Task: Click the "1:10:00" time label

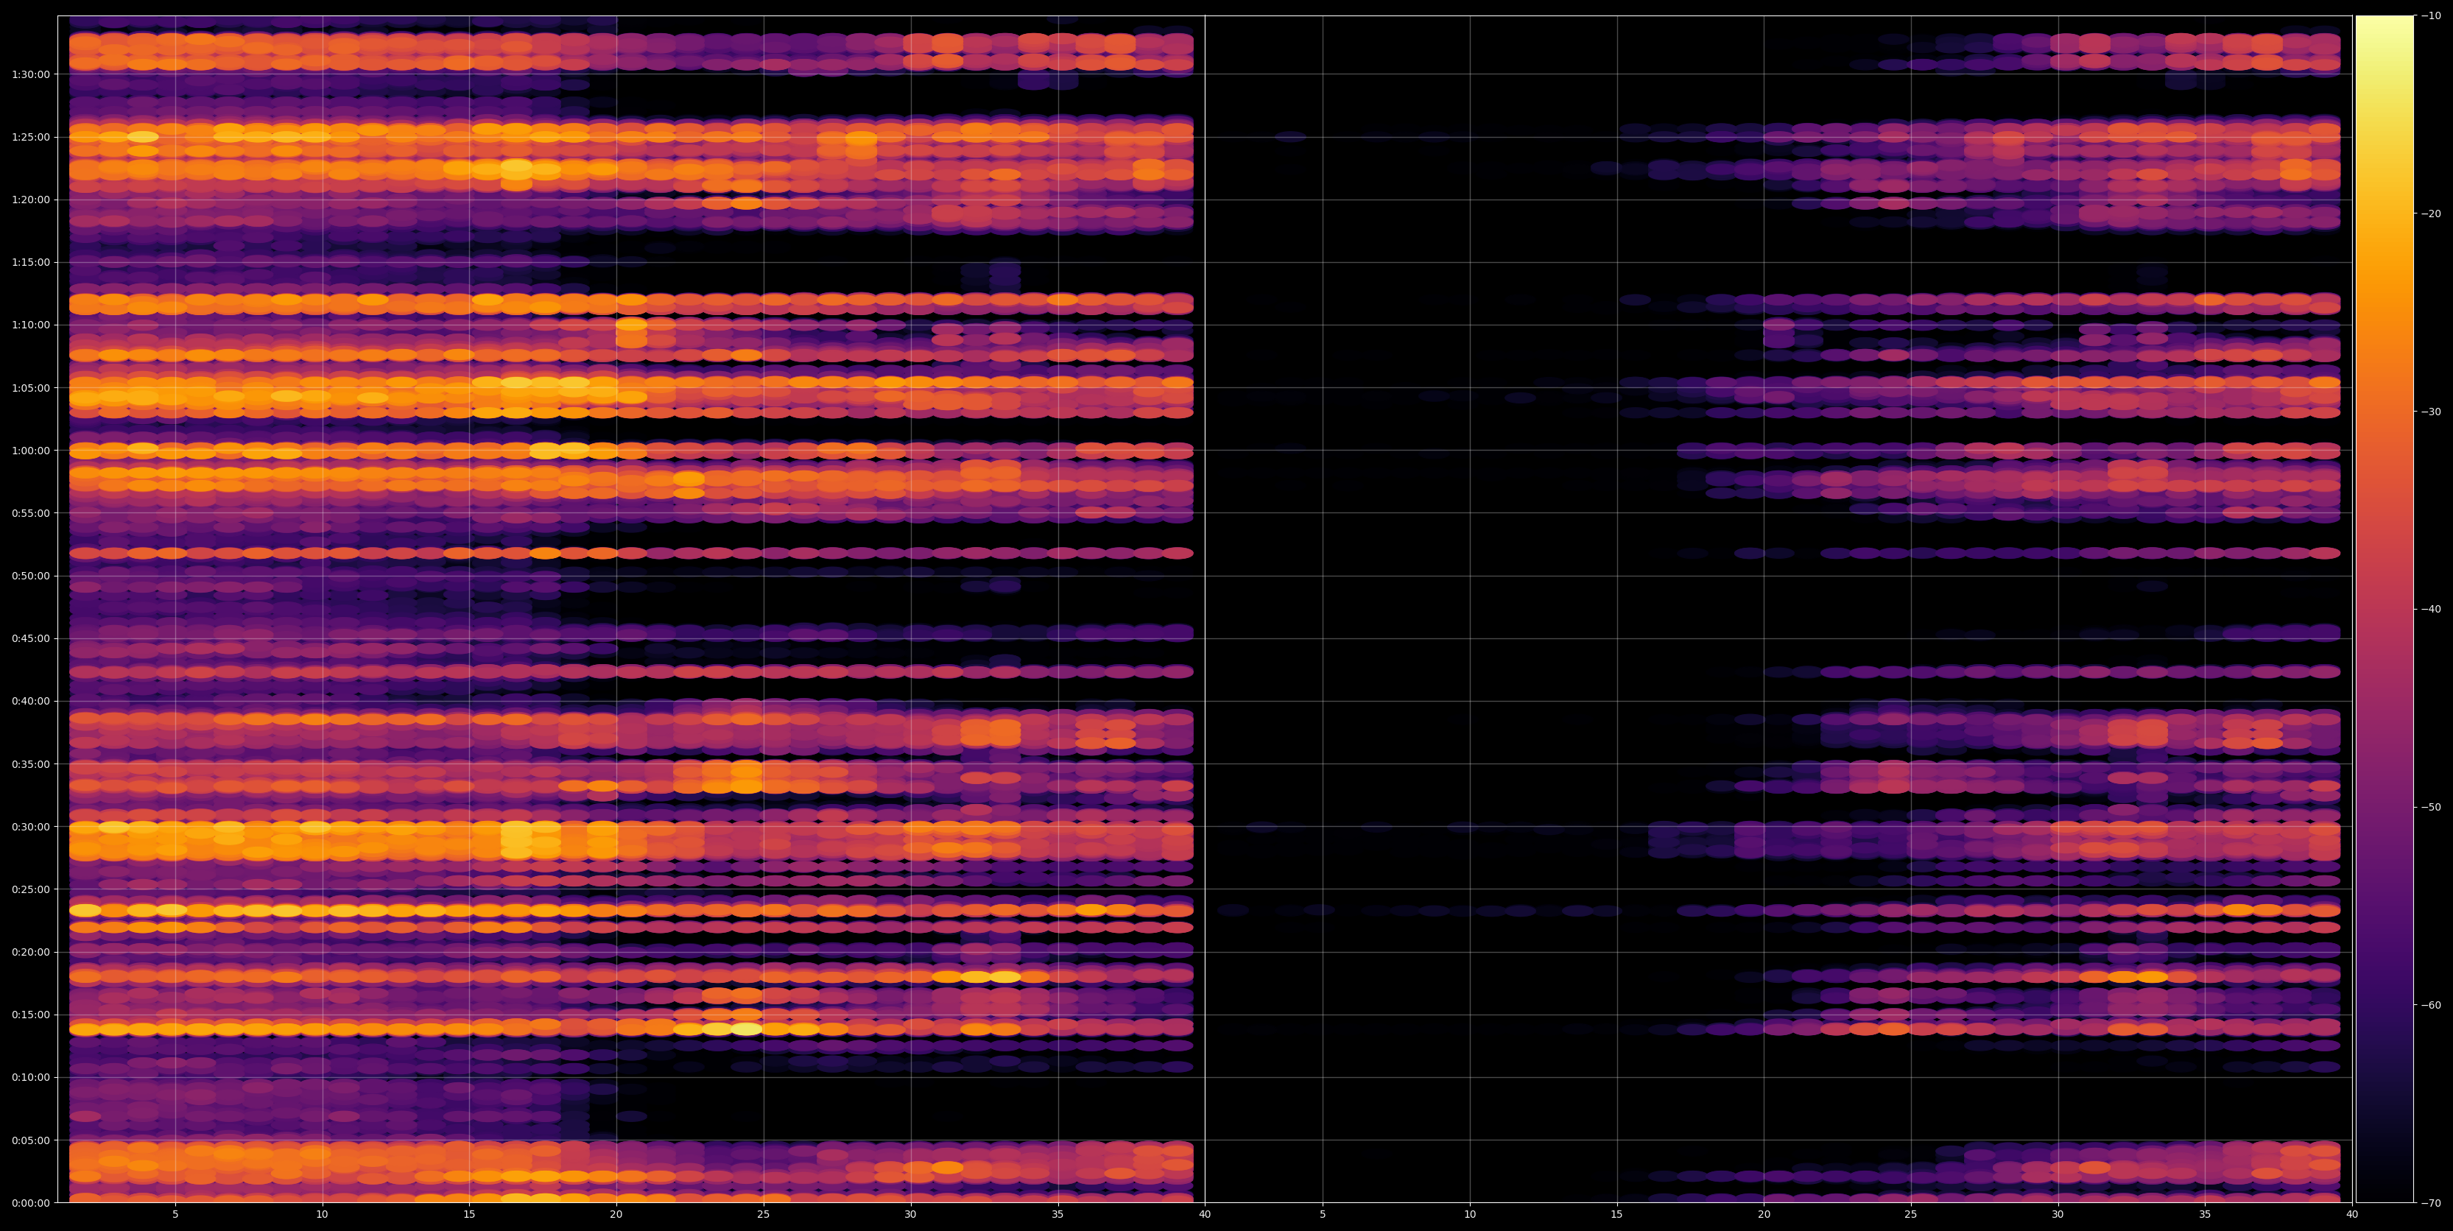Action: 30,325
